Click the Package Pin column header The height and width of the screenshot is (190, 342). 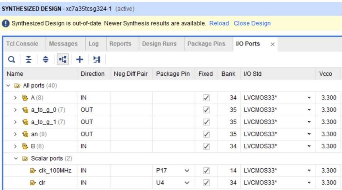coord(172,74)
